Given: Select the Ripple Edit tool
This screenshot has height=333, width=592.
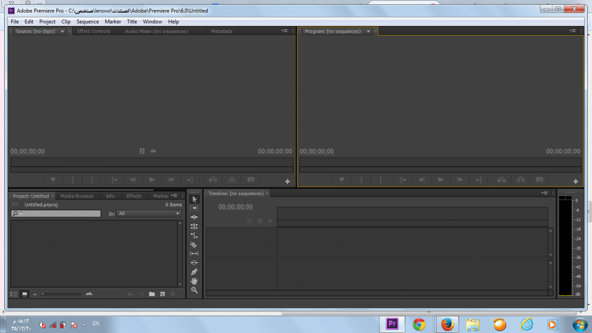Looking at the screenshot, I should [x=194, y=217].
